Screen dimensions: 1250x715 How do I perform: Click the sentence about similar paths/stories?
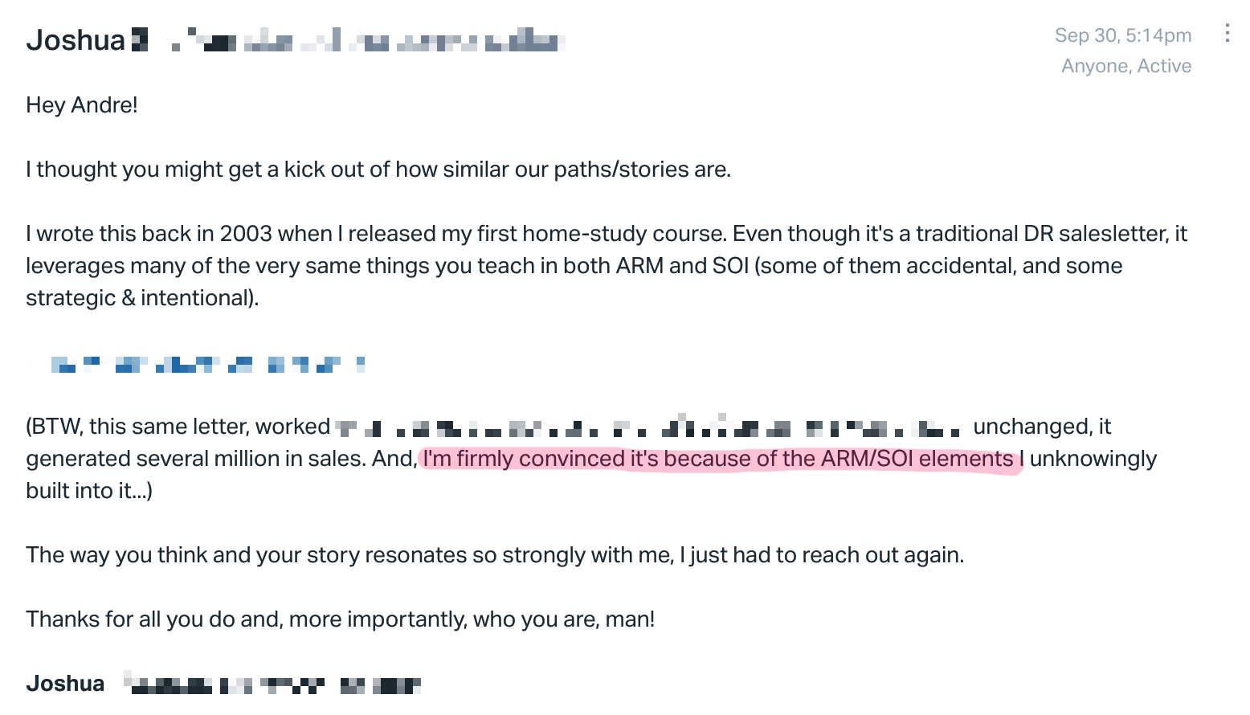(378, 170)
